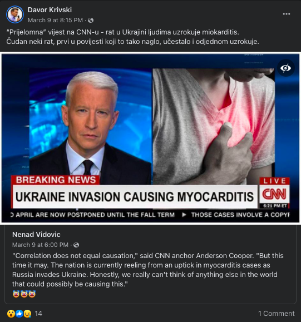
Task: Open the 1 Comment link
Action: point(277,314)
